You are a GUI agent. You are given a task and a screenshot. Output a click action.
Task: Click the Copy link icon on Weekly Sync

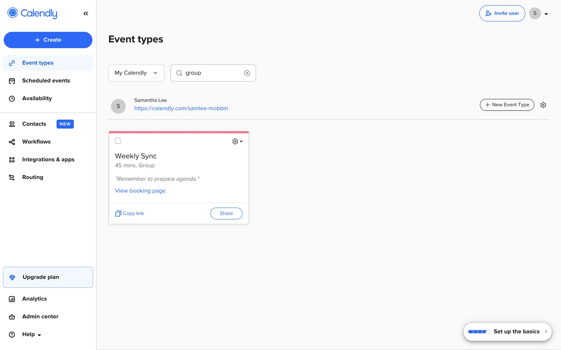coord(118,213)
